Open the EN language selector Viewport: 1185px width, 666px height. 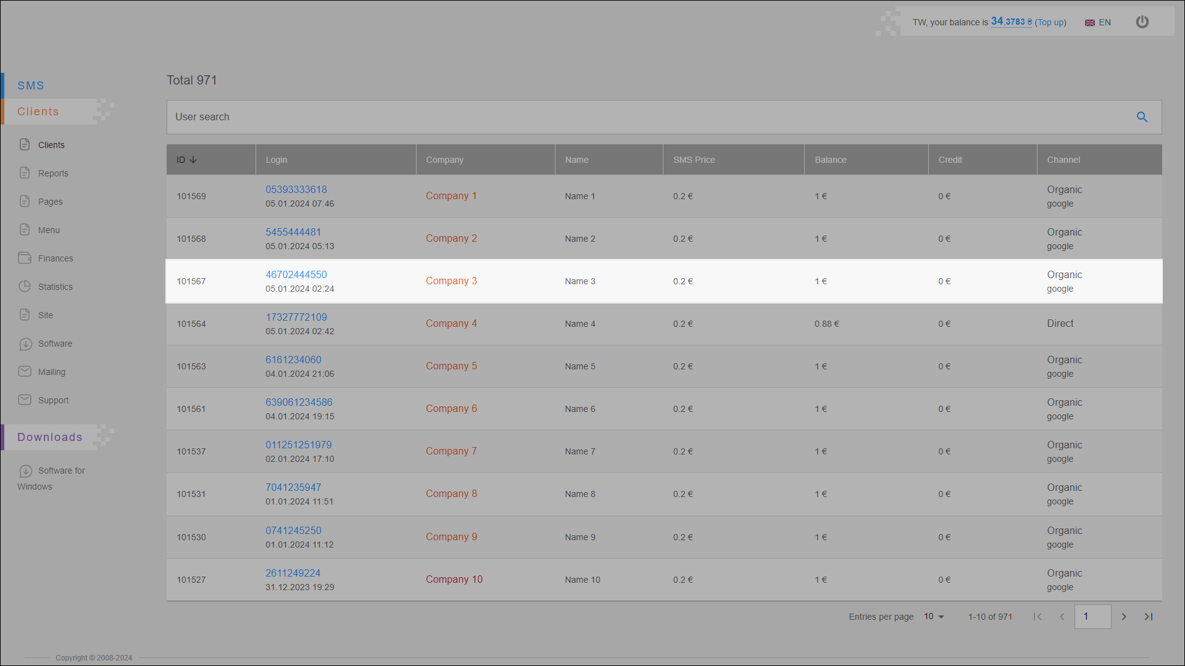[1098, 22]
